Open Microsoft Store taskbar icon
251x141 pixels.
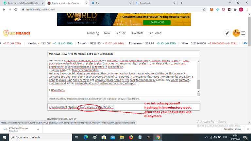(x=104, y=137)
